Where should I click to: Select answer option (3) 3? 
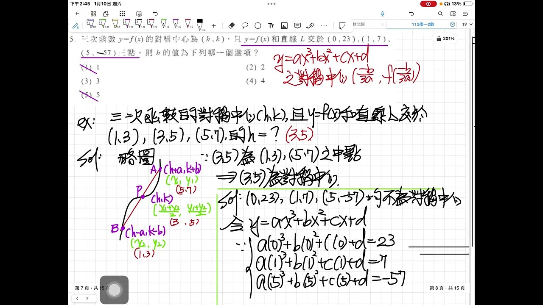(x=90, y=81)
